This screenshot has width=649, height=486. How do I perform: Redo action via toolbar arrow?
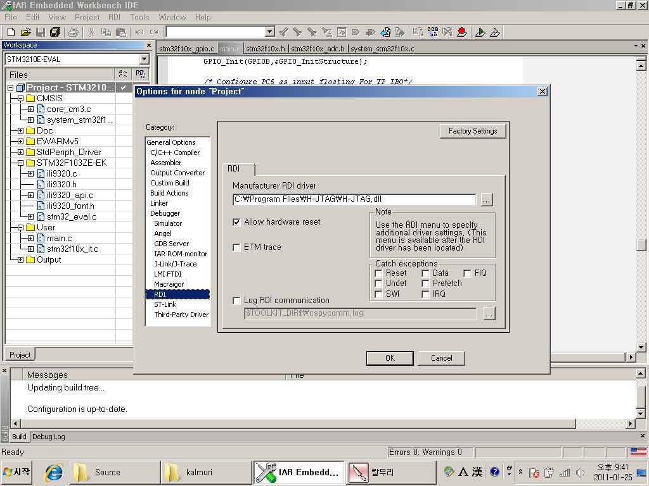[x=154, y=32]
